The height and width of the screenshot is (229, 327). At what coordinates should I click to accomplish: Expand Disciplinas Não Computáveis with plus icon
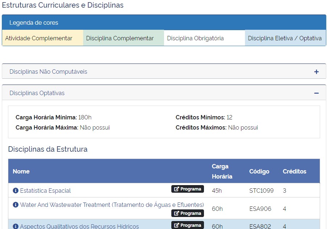316,72
